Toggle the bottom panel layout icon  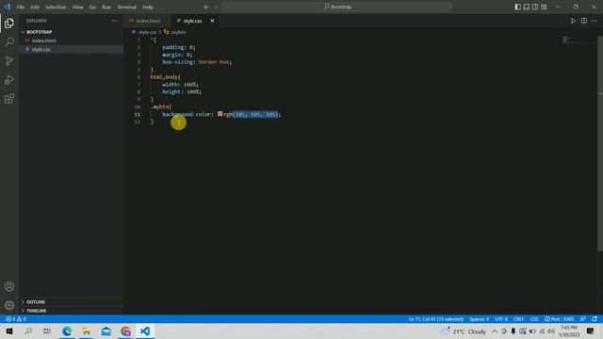pyautogui.click(x=527, y=7)
